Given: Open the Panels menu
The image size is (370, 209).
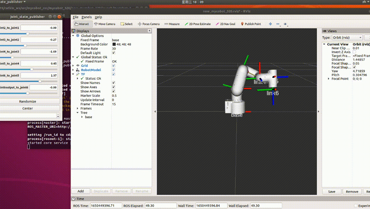Looking at the screenshot, I should pyautogui.click(x=87, y=17).
